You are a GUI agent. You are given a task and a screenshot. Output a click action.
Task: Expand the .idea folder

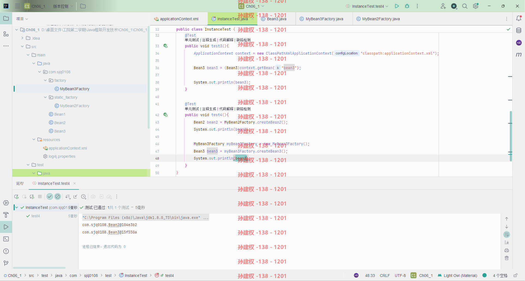click(22, 38)
